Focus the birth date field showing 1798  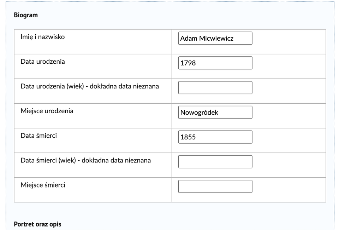[x=215, y=63]
